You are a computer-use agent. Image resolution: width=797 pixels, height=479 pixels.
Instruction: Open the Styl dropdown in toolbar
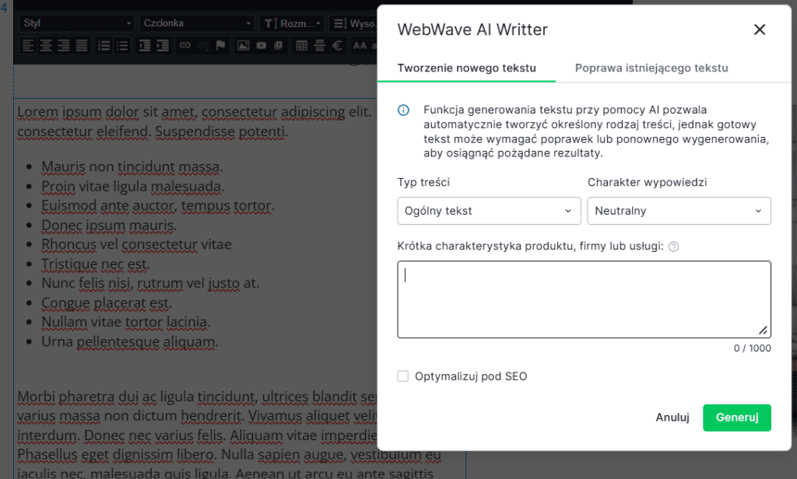76,23
